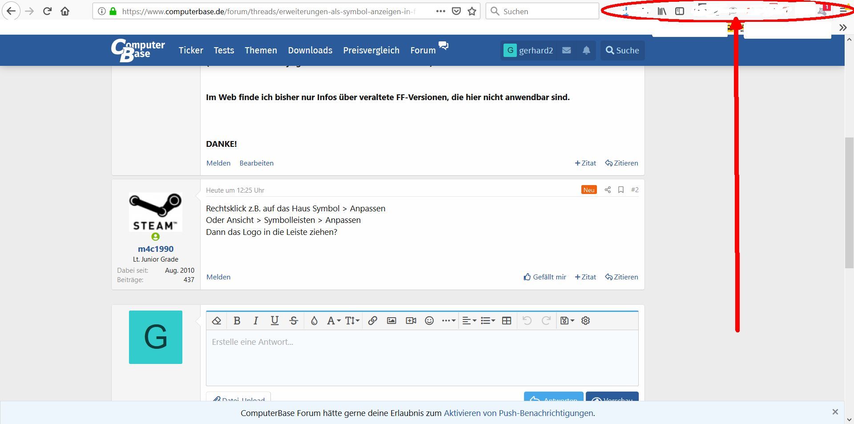Click Bearbeiten on the first post
The image size is (854, 424).
pos(257,163)
